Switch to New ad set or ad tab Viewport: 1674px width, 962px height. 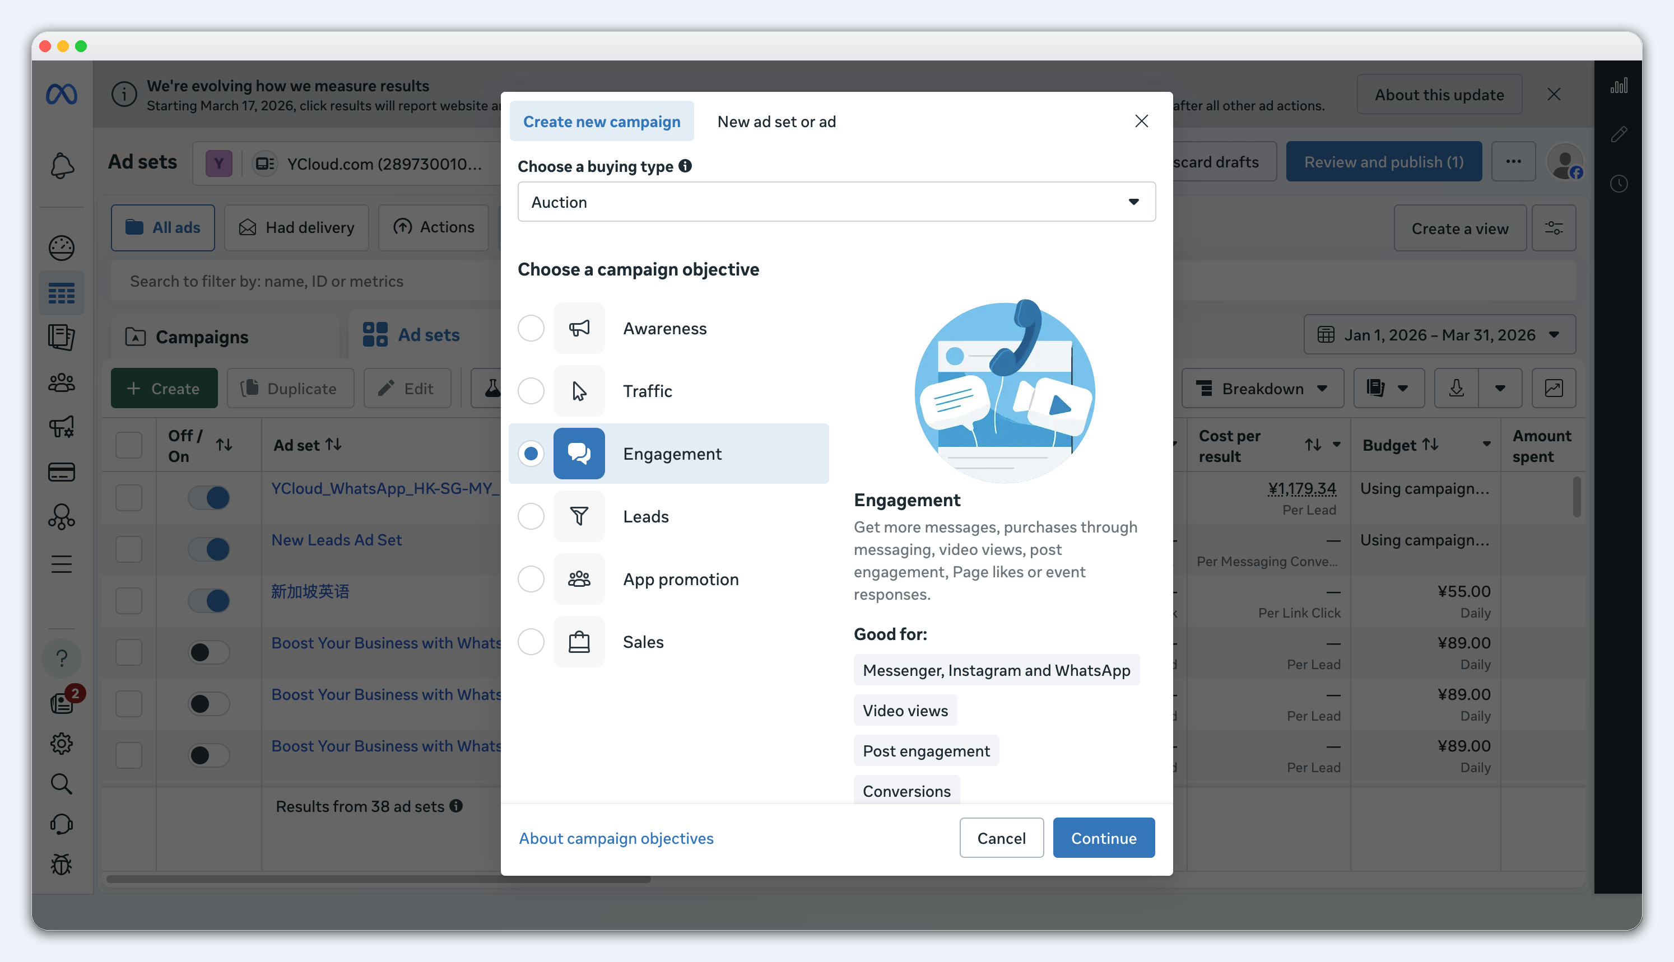coord(776,122)
